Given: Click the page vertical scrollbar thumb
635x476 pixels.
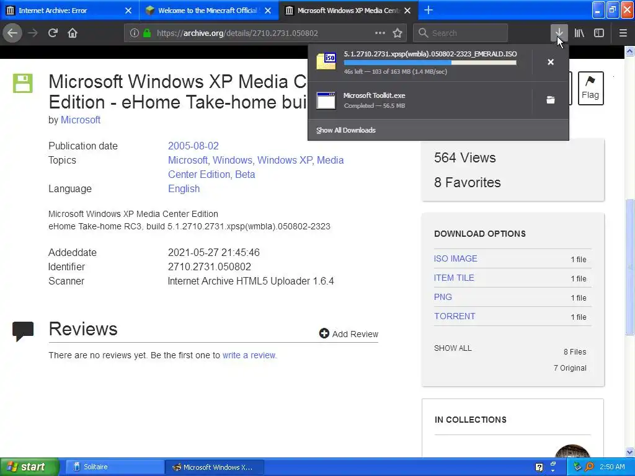Looking at the screenshot, I should (x=629, y=267).
